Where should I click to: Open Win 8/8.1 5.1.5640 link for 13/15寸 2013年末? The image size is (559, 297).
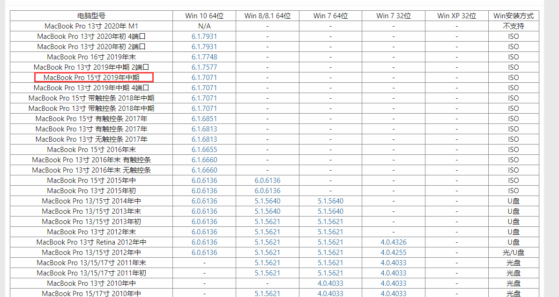pyautogui.click(x=268, y=211)
